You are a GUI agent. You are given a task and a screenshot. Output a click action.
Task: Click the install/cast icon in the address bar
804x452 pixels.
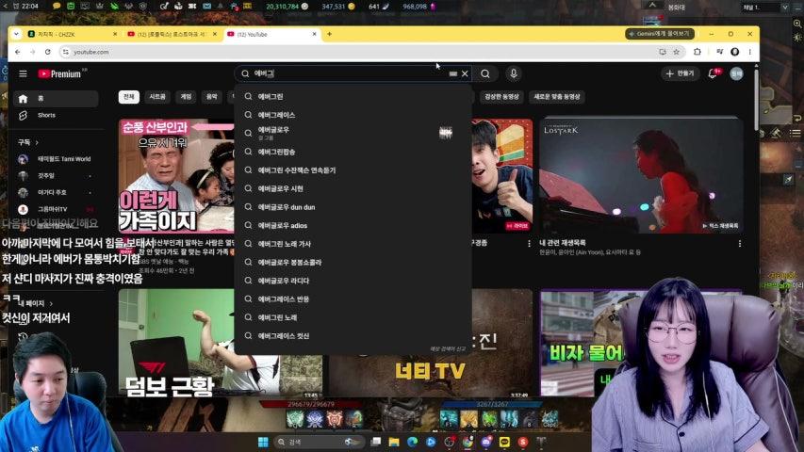pyautogui.click(x=663, y=52)
